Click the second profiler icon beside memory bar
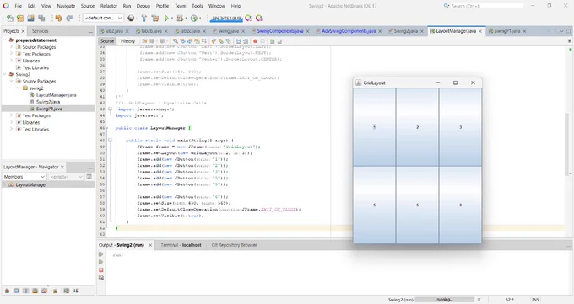 pos(259,18)
